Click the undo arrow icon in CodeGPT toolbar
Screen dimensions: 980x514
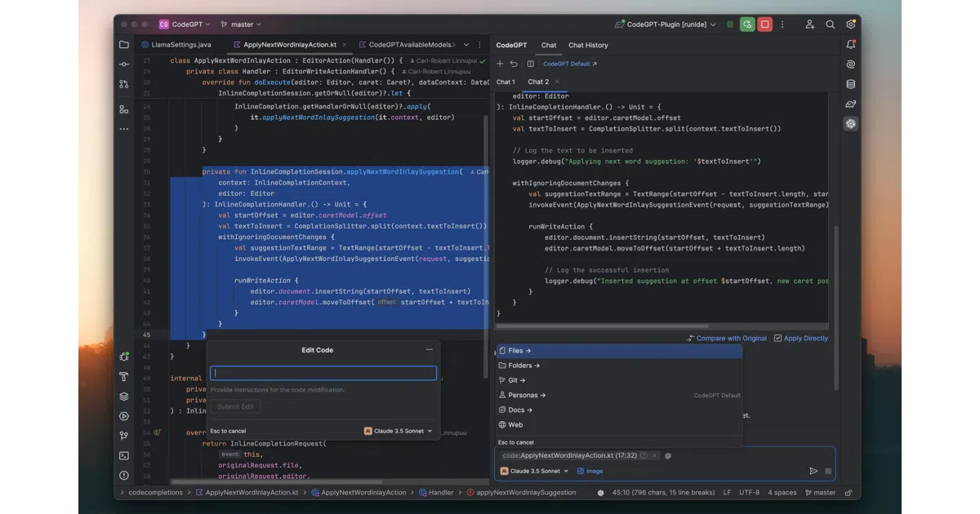click(514, 64)
